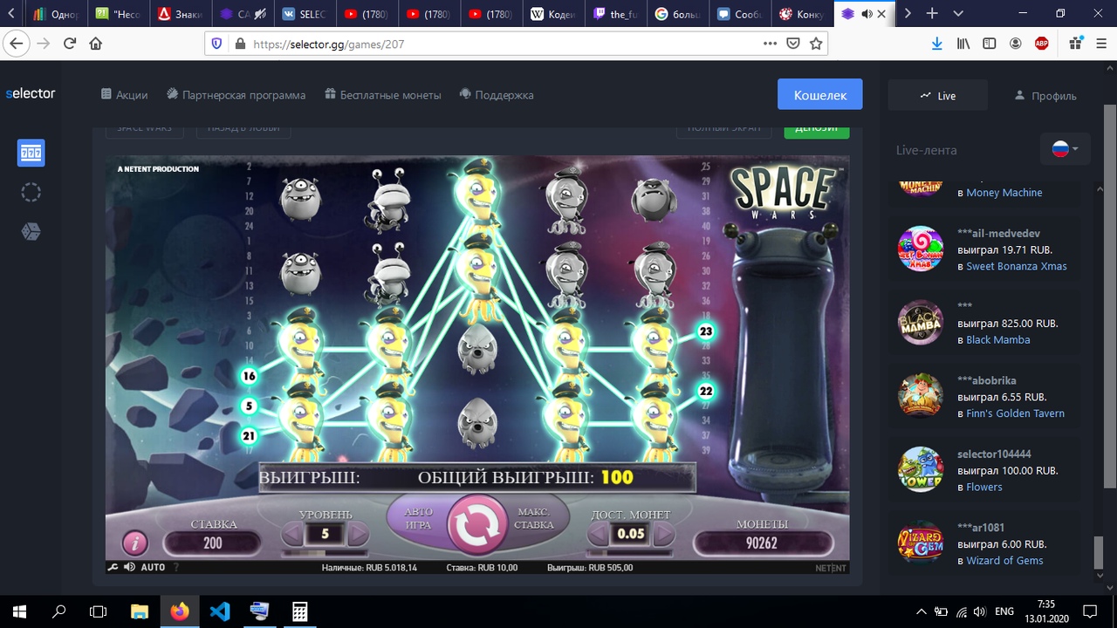Open Windows Start menu
The height and width of the screenshot is (628, 1117).
pyautogui.click(x=19, y=611)
